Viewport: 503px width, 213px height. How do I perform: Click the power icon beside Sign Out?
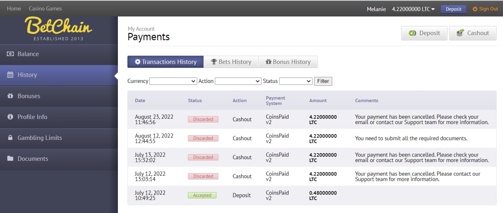click(x=475, y=9)
